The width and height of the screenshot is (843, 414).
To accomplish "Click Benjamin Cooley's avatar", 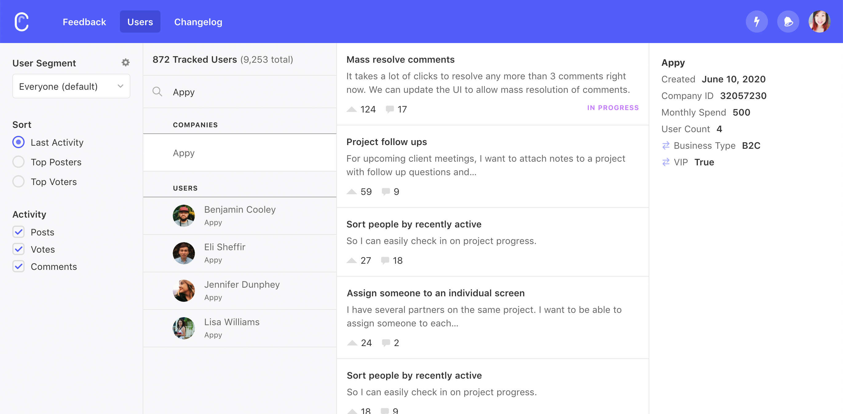I will [x=184, y=216].
